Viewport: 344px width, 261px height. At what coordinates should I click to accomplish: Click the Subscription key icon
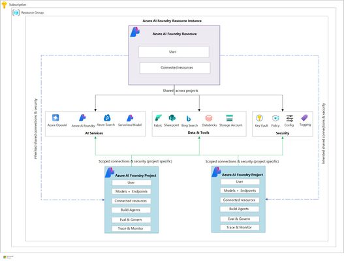(x=4, y=5)
